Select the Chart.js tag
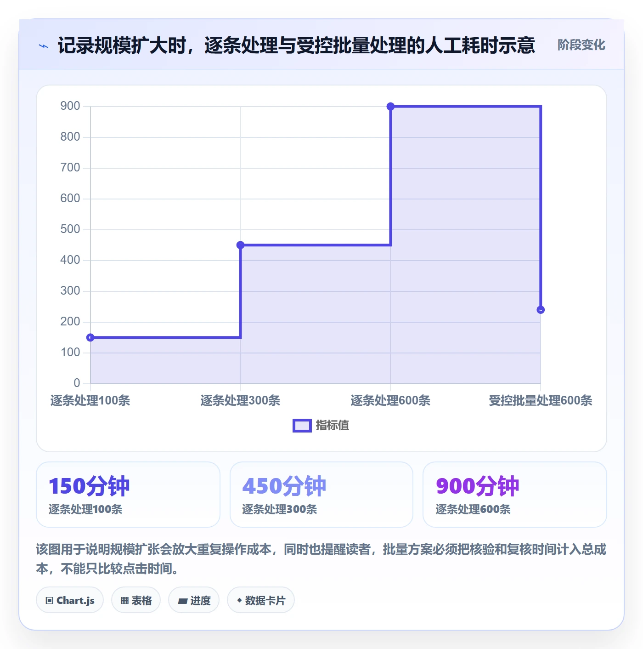Screen dimensions: 643x649 pos(70,600)
